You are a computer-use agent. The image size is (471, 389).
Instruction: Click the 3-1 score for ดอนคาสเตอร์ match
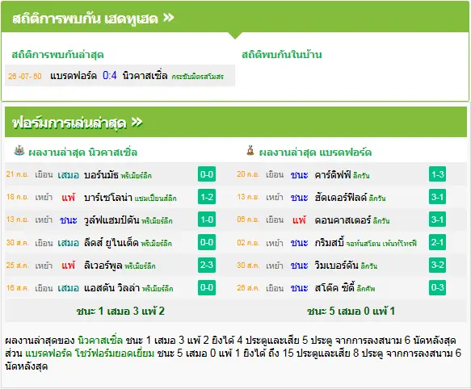tap(437, 220)
